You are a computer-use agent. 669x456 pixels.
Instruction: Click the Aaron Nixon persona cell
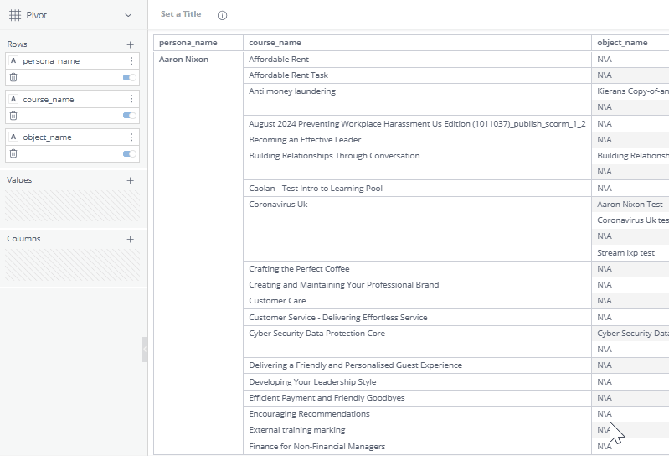(183, 60)
